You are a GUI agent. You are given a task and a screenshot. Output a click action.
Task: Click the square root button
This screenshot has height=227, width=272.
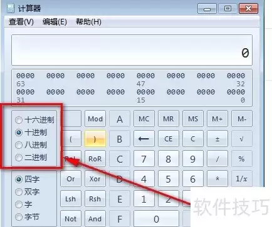coord(242,139)
